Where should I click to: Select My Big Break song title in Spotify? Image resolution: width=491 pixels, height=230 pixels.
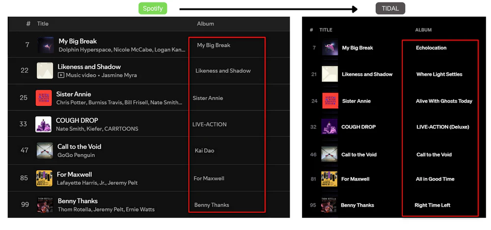click(x=78, y=41)
